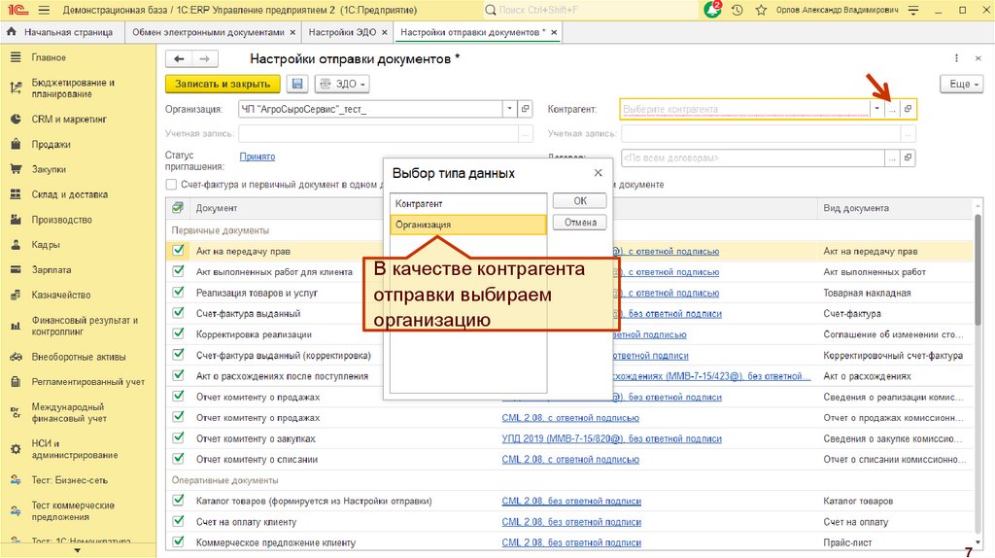This screenshot has width=995, height=558.
Task: Click the floppy disk save icon
Action: tap(297, 85)
